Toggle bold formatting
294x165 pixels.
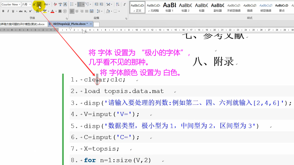click(3, 11)
